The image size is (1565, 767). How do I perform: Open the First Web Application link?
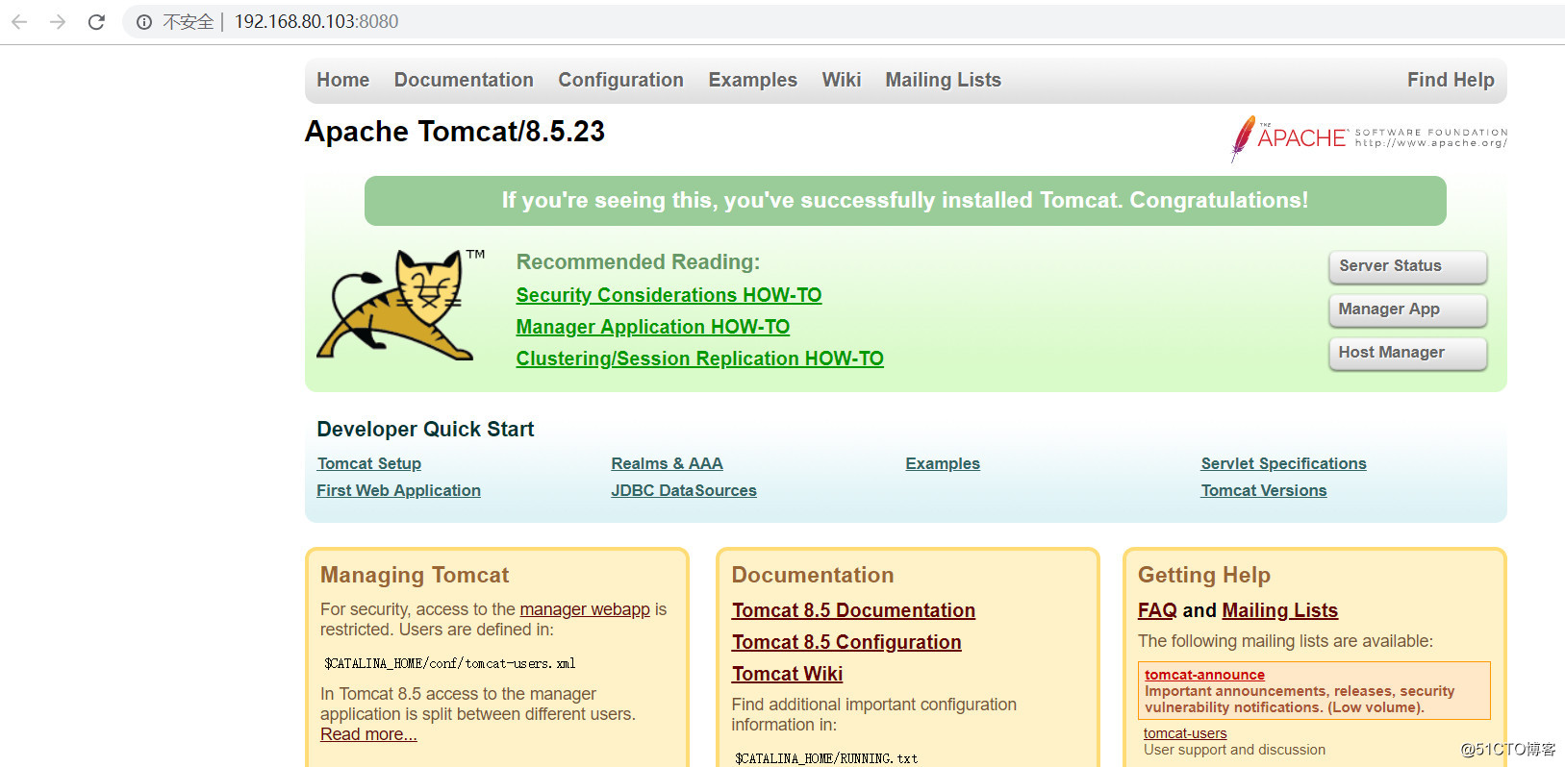[x=399, y=490]
